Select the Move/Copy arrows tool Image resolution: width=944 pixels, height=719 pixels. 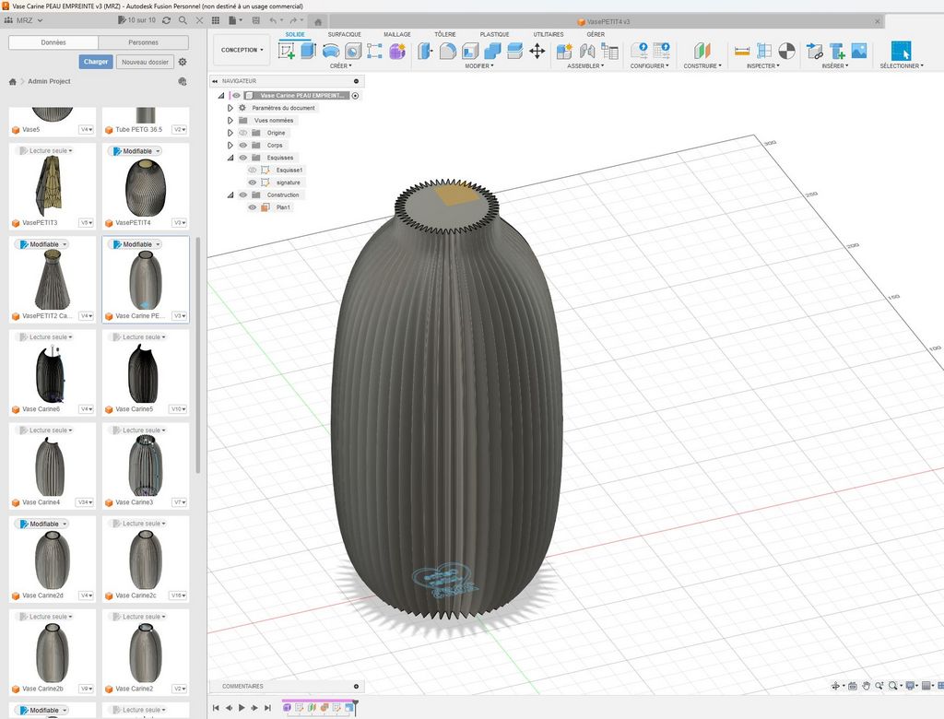(537, 51)
